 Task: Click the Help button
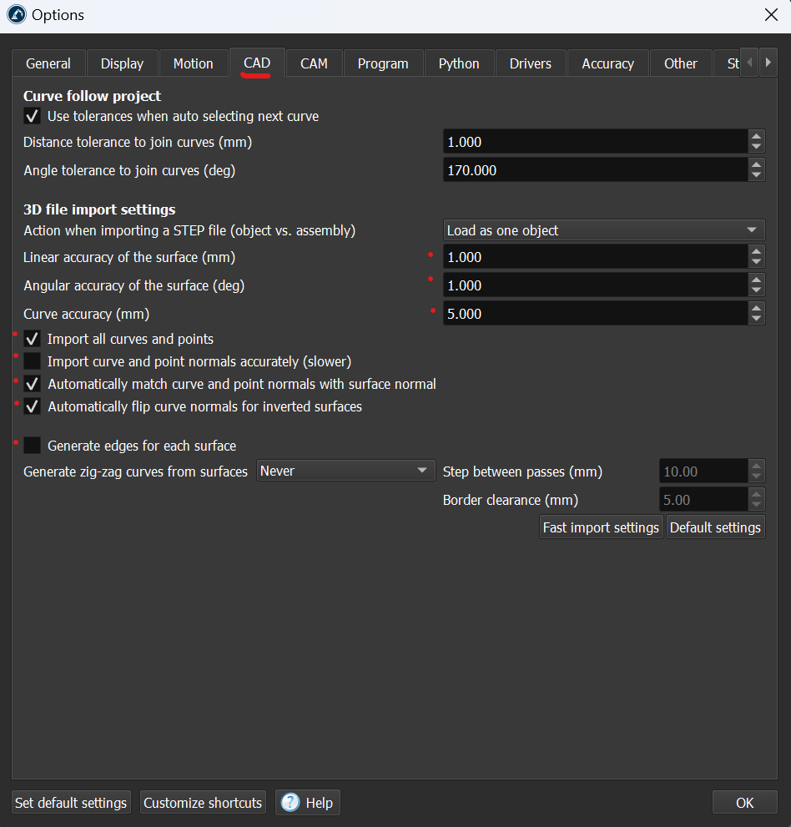tap(307, 802)
